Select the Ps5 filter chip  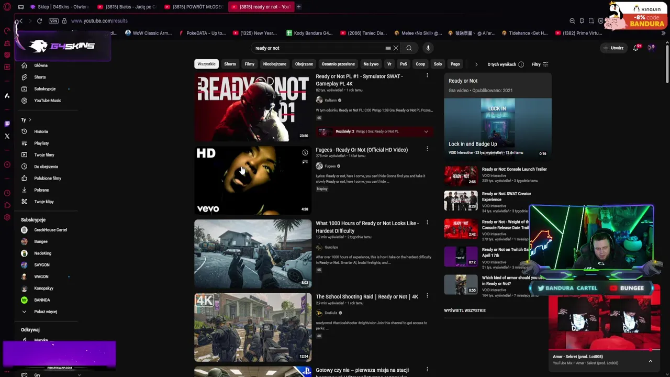pos(404,64)
